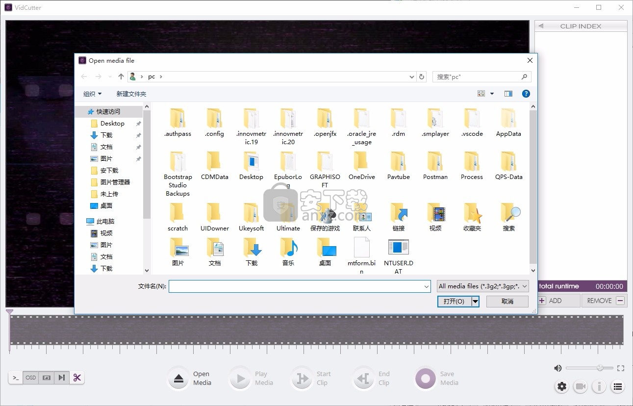Open the list menu icon
The width and height of the screenshot is (633, 406).
[617, 386]
